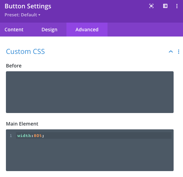Open the Custom CSS section options menu
This screenshot has height=177, width=183.
tap(178, 51)
